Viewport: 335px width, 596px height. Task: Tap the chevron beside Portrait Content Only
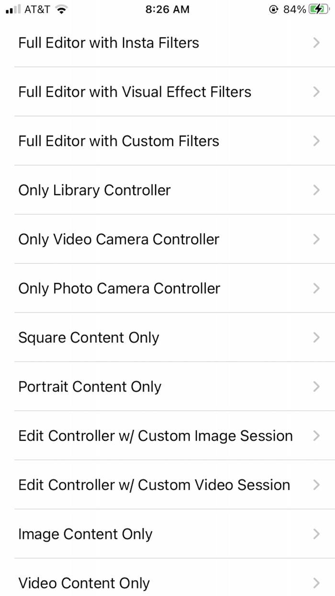pos(316,387)
